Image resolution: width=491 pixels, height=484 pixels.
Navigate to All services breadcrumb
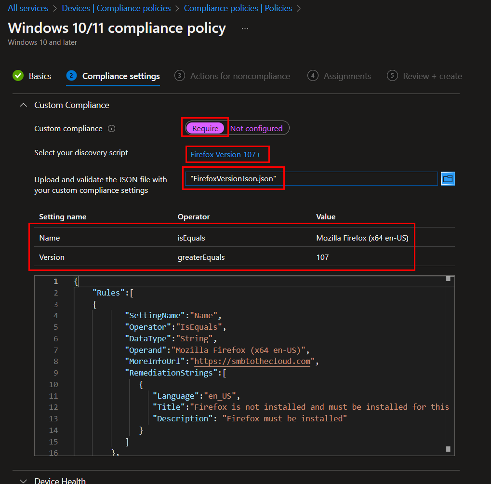pos(28,8)
